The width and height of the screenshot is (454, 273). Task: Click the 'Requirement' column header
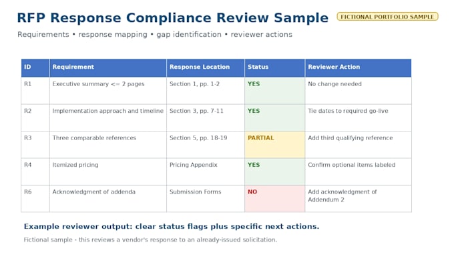(x=108, y=67)
